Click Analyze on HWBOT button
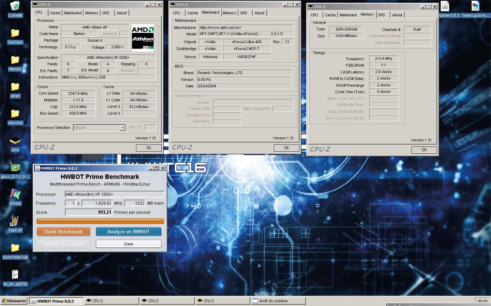 coord(129,232)
